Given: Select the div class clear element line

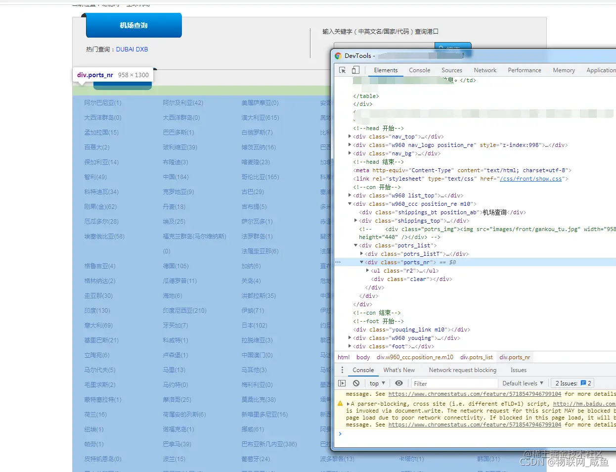Looking at the screenshot, I should pyautogui.click(x=412, y=279).
